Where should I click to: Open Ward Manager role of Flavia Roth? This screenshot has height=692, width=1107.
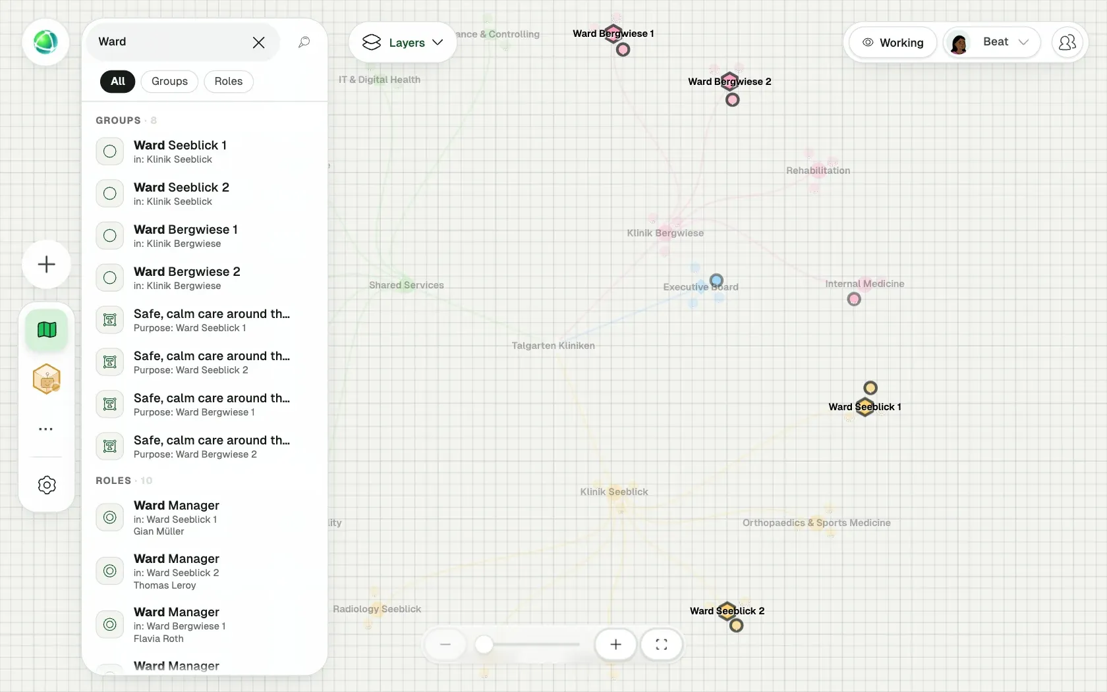pos(204,625)
